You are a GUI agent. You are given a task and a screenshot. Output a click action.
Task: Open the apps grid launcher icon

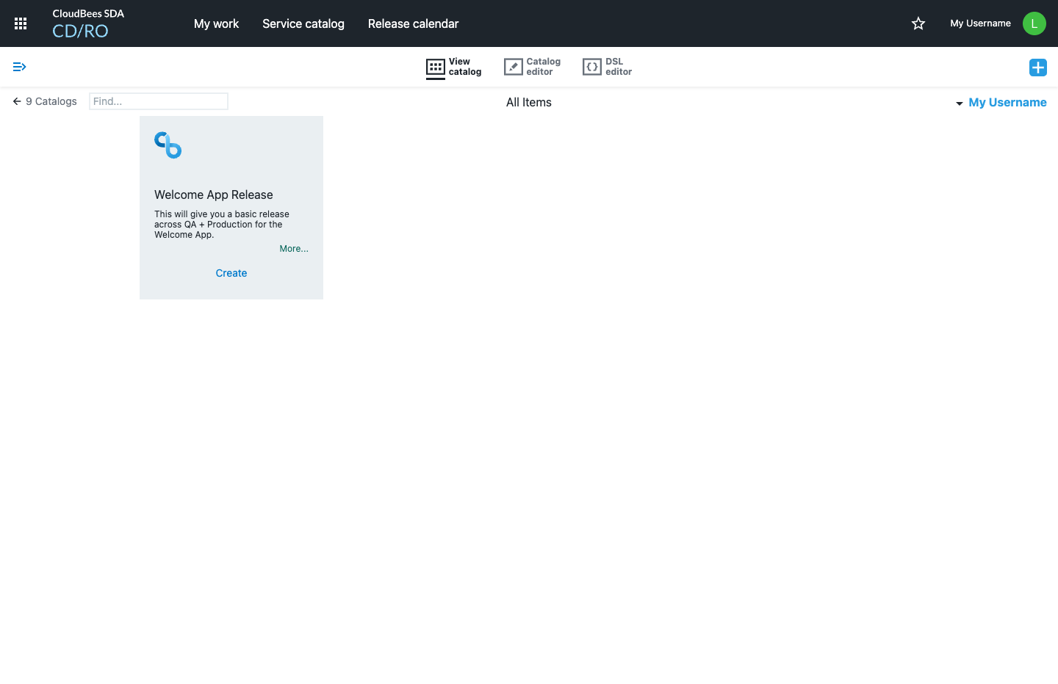point(21,23)
